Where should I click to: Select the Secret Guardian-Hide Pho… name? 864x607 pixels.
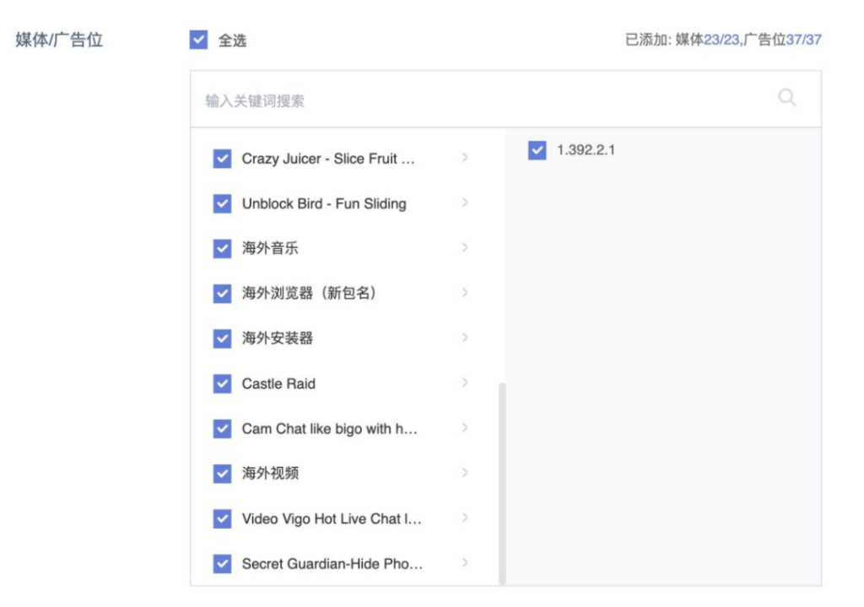point(332,564)
